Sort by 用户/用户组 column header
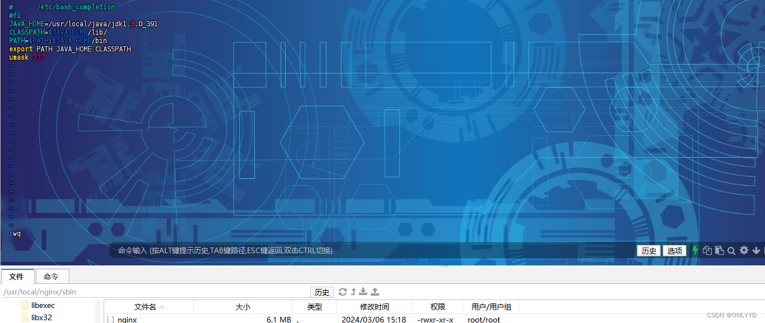The image size is (765, 323). pos(491,307)
